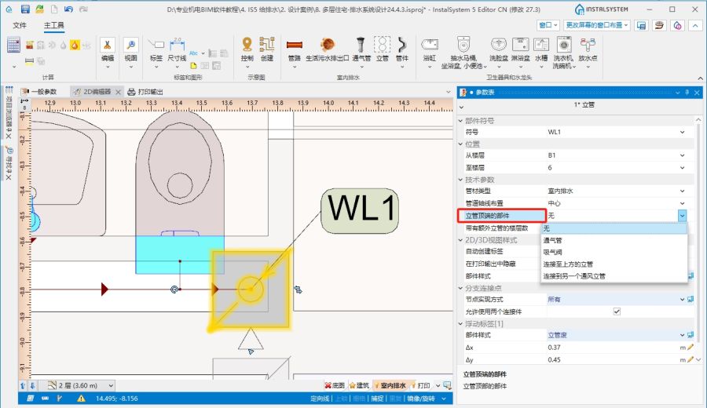Screen dimensions: 707x408
Task: Toggle 定向线 ortho mode in status bar
Action: [320, 399]
